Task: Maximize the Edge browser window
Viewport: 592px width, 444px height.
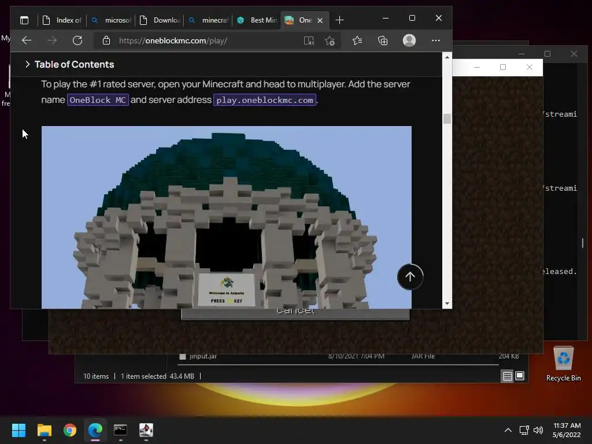Action: (x=412, y=18)
